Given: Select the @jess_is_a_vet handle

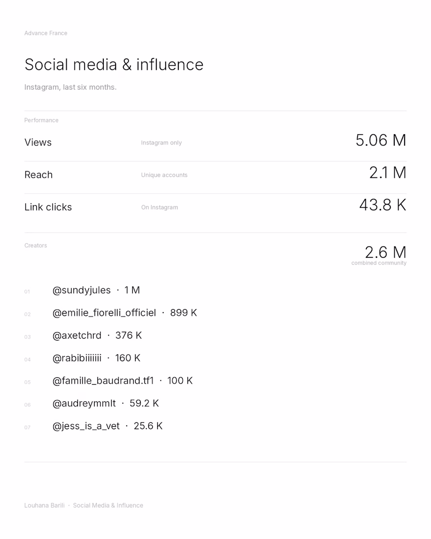Looking at the screenshot, I should 86,426.
